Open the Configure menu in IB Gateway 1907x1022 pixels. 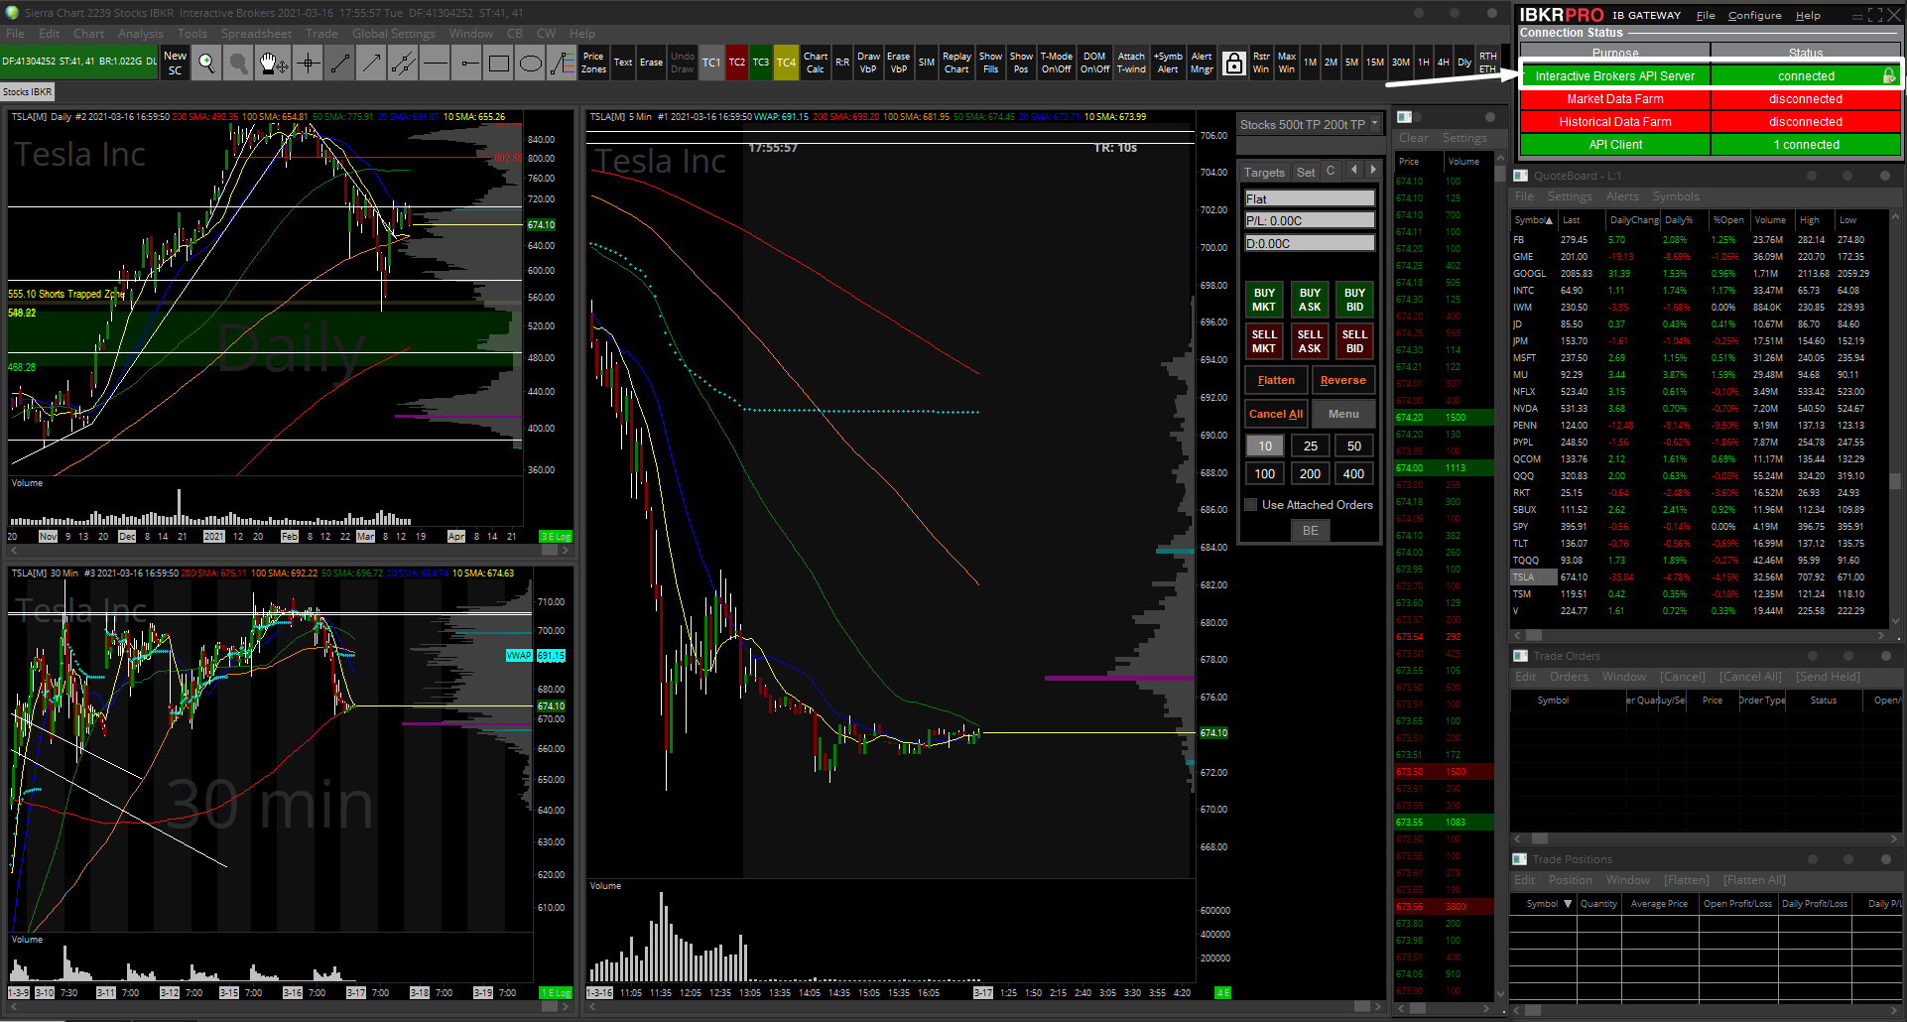pos(1754,15)
